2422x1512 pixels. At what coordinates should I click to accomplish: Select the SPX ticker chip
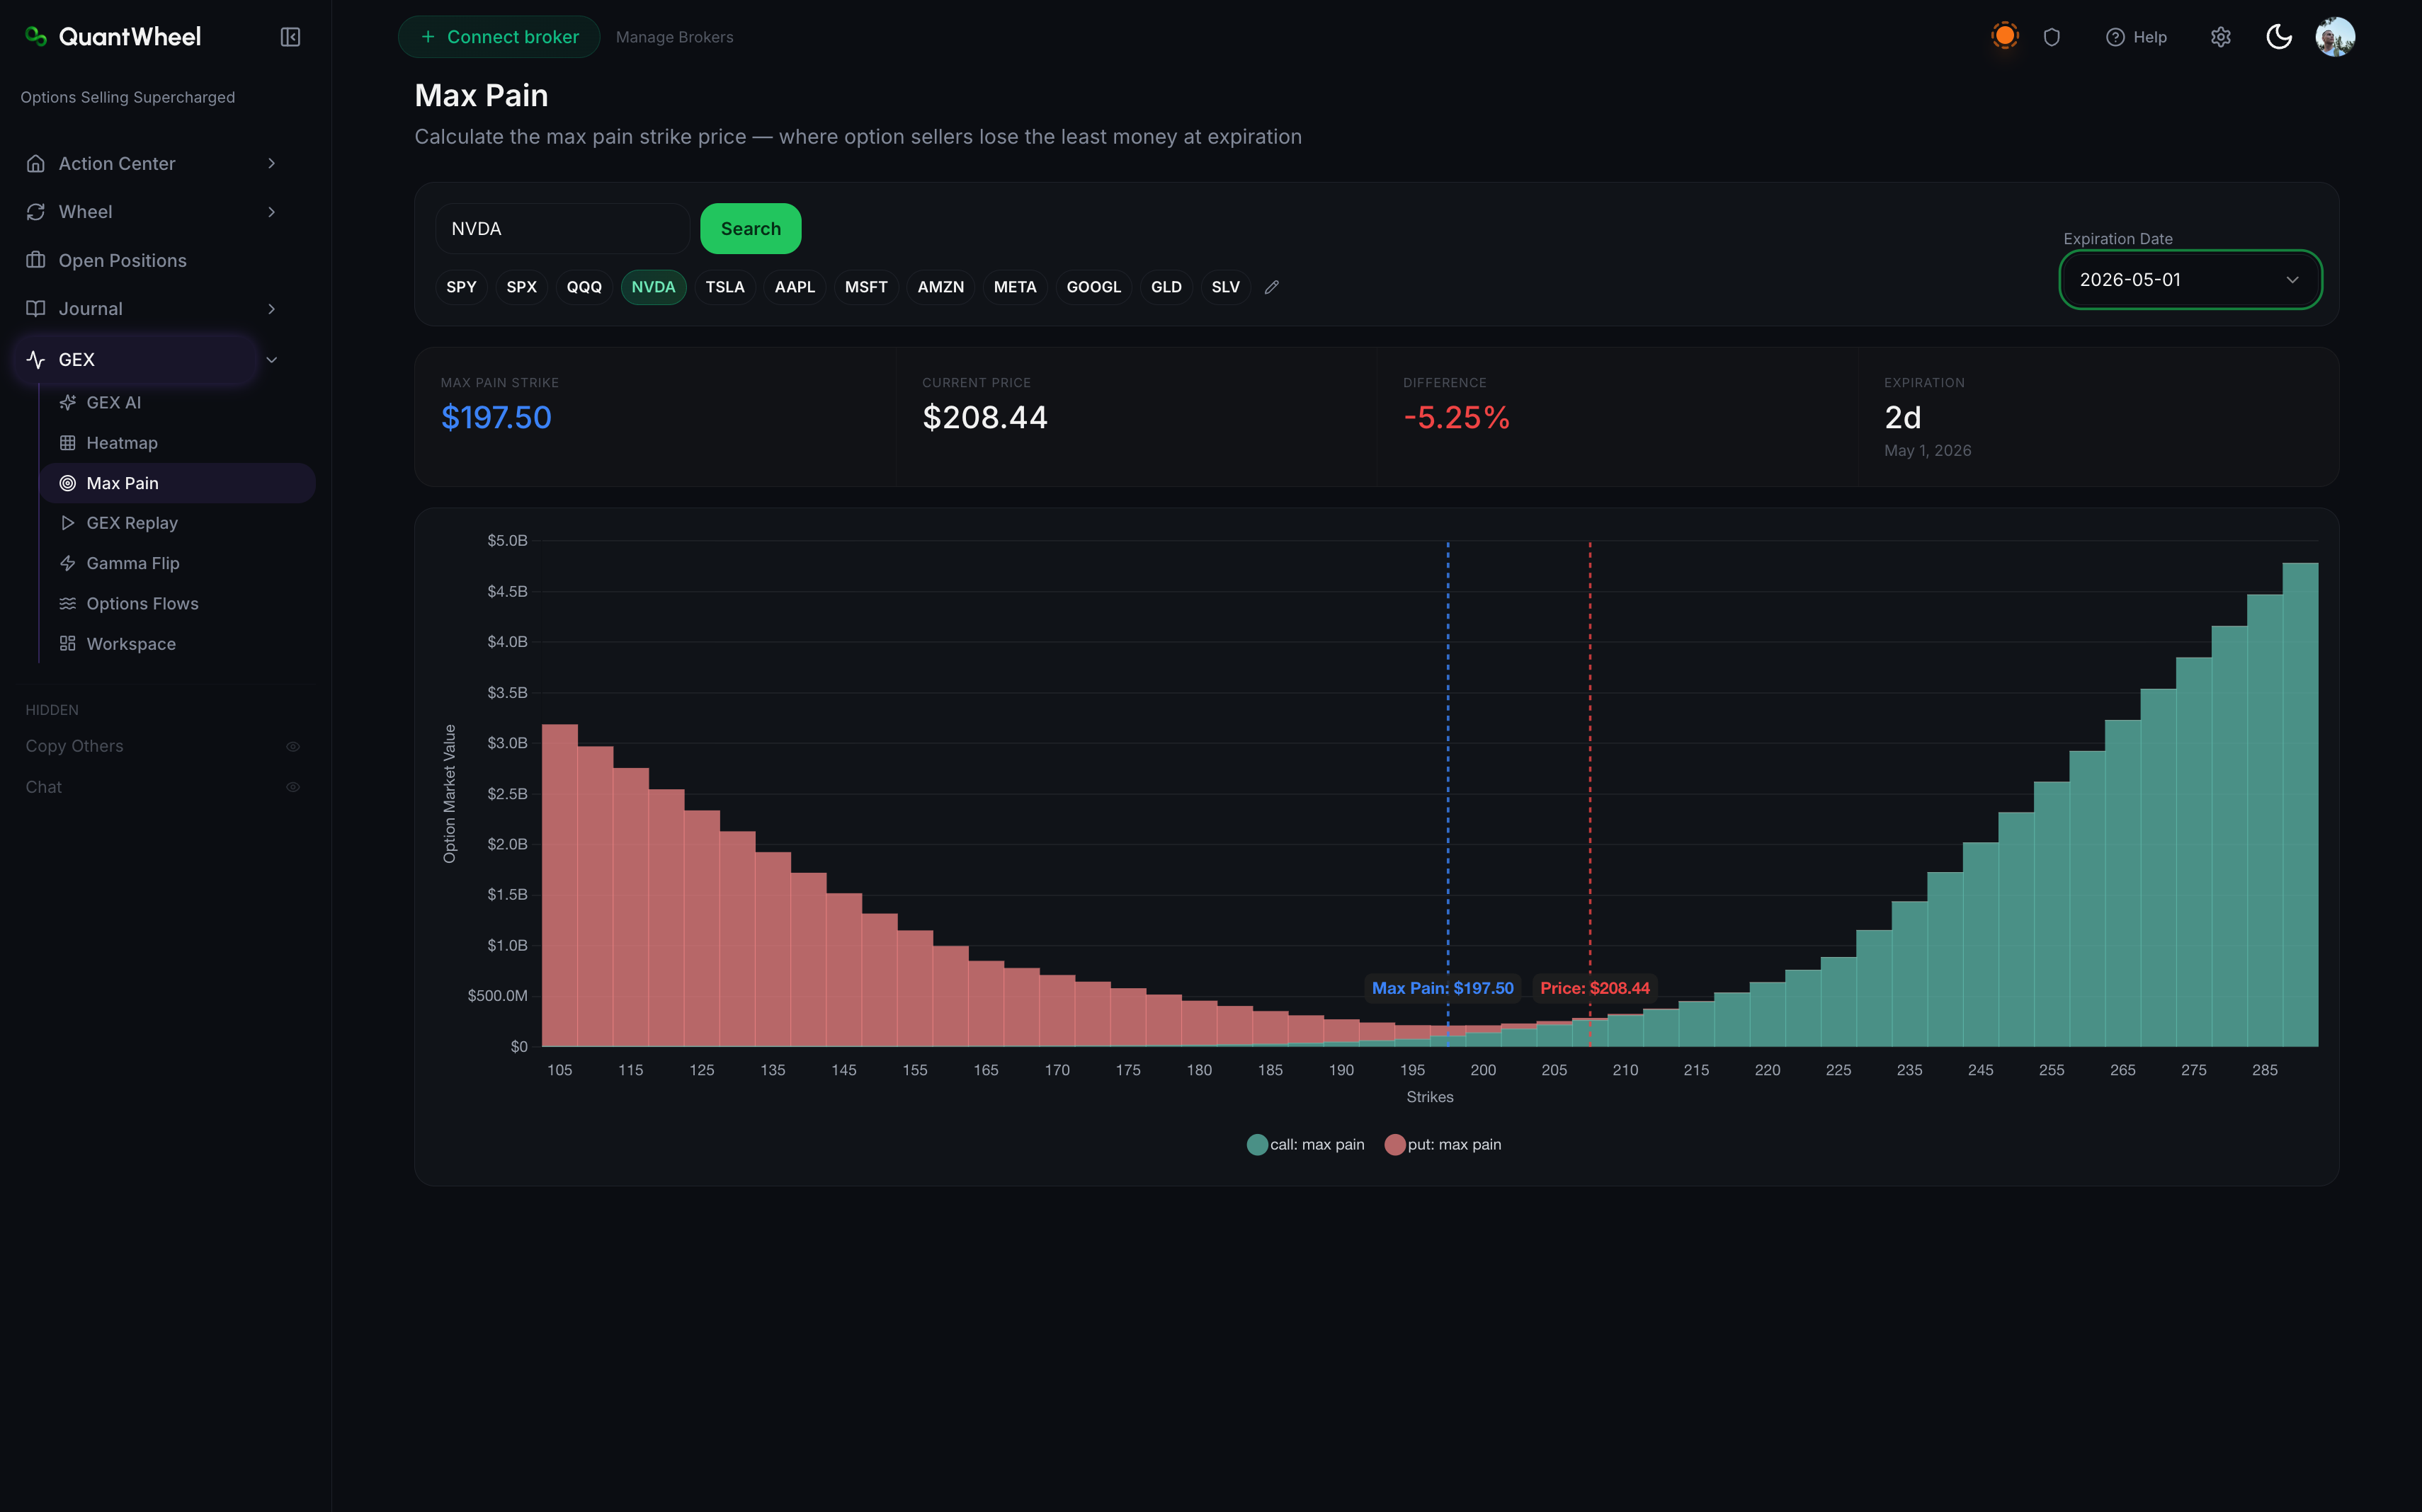point(521,287)
